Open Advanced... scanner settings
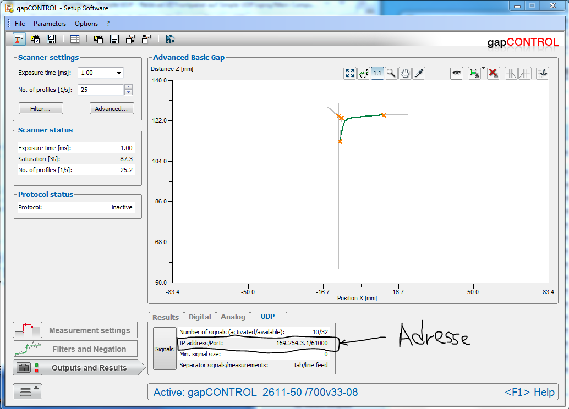569x409 pixels. 112,109
